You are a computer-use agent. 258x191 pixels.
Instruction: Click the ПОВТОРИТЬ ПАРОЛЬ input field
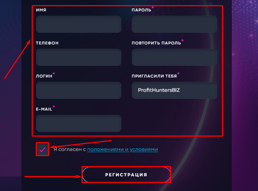tap(174, 57)
